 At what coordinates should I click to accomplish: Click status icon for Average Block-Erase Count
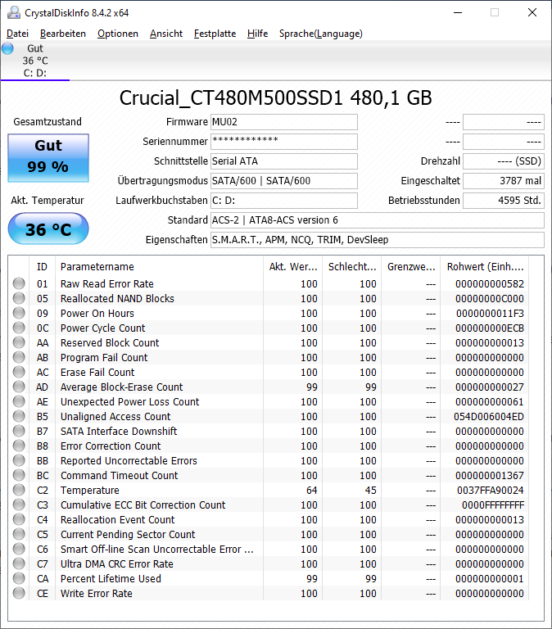pos(19,387)
